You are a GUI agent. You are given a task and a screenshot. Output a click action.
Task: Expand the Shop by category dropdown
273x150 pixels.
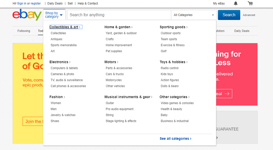point(54,15)
